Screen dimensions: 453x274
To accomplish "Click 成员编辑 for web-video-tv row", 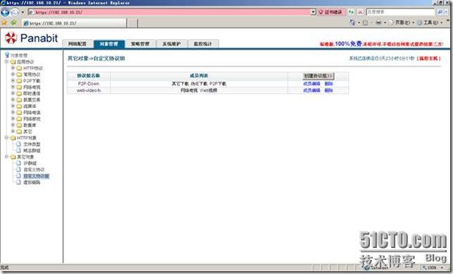I will [312, 90].
